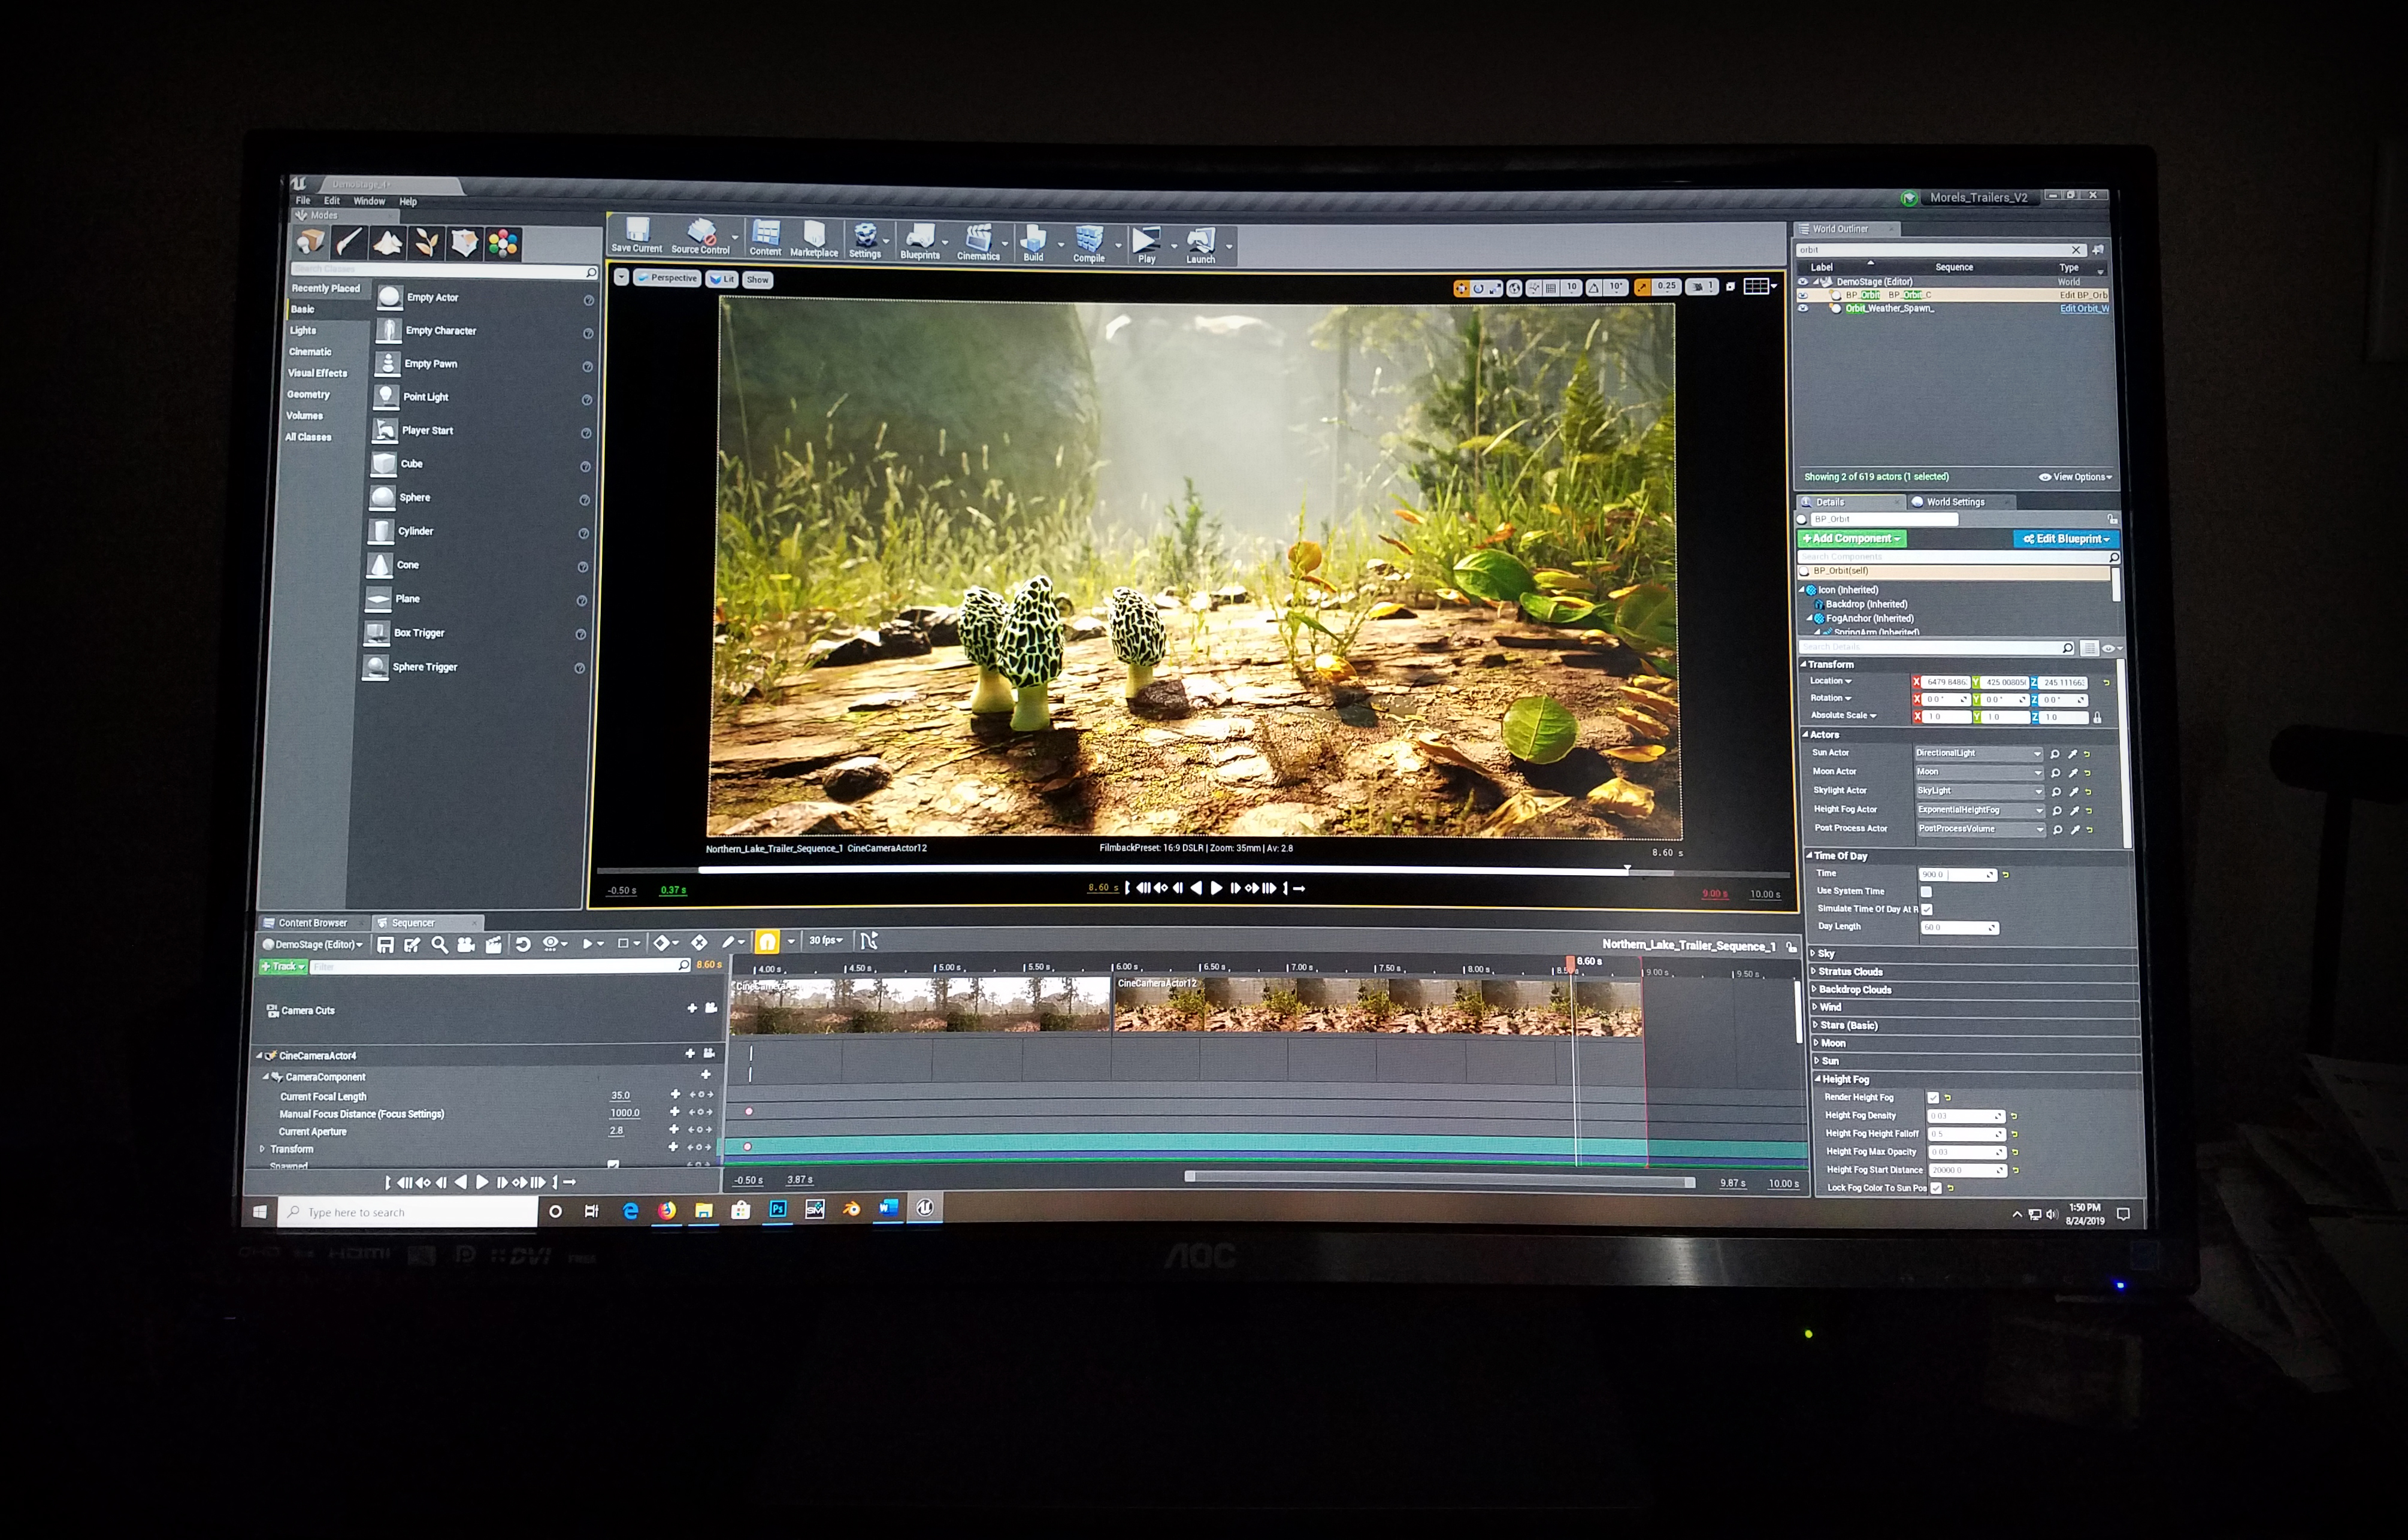Click the Sequencer curve editor icon
The height and width of the screenshot is (1540, 2408).
pos(868,940)
